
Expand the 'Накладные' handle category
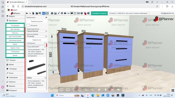click(x=36, y=43)
